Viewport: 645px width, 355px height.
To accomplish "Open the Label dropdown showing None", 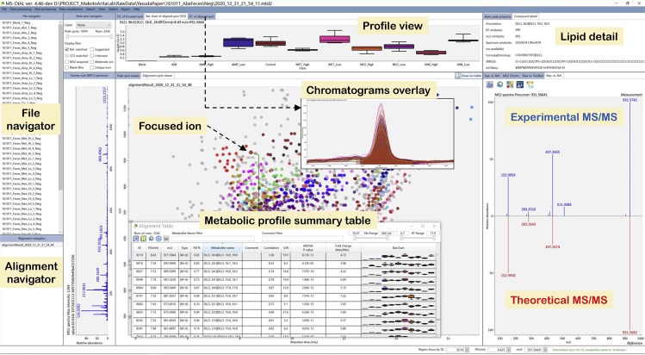I will (x=94, y=26).
